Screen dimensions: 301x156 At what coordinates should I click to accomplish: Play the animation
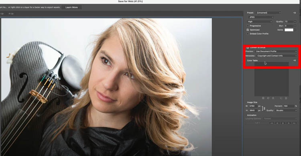pos(283,123)
